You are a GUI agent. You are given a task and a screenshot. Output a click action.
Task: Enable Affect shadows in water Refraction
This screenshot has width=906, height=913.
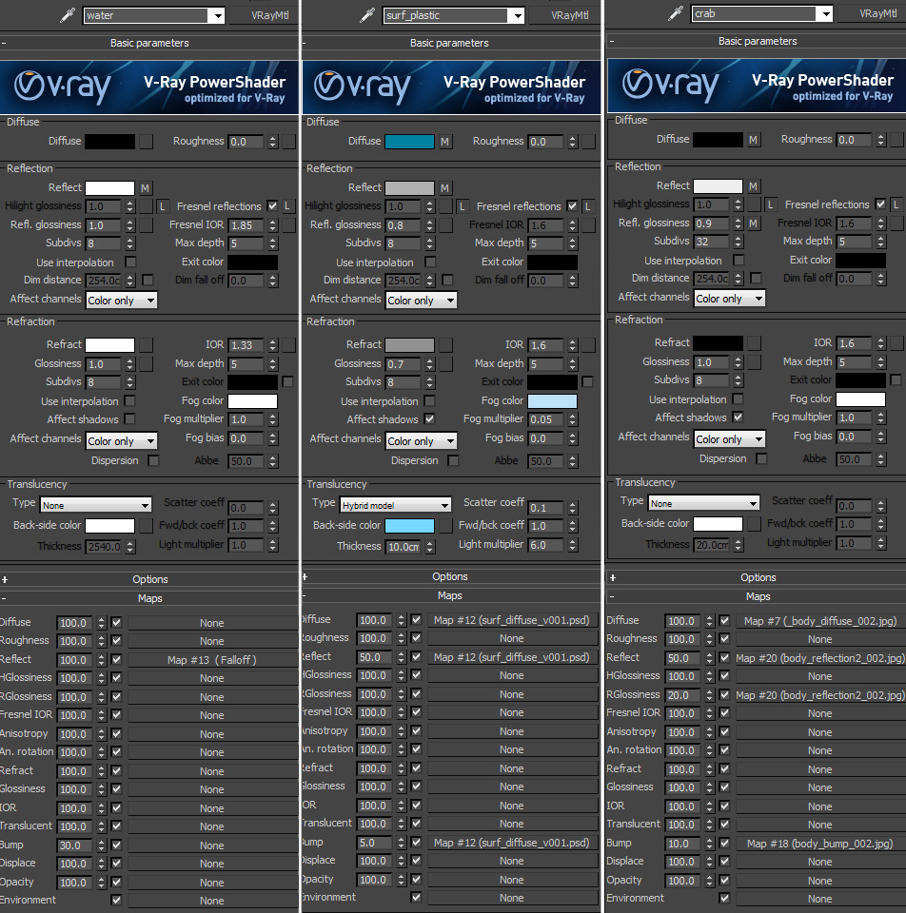[130, 418]
